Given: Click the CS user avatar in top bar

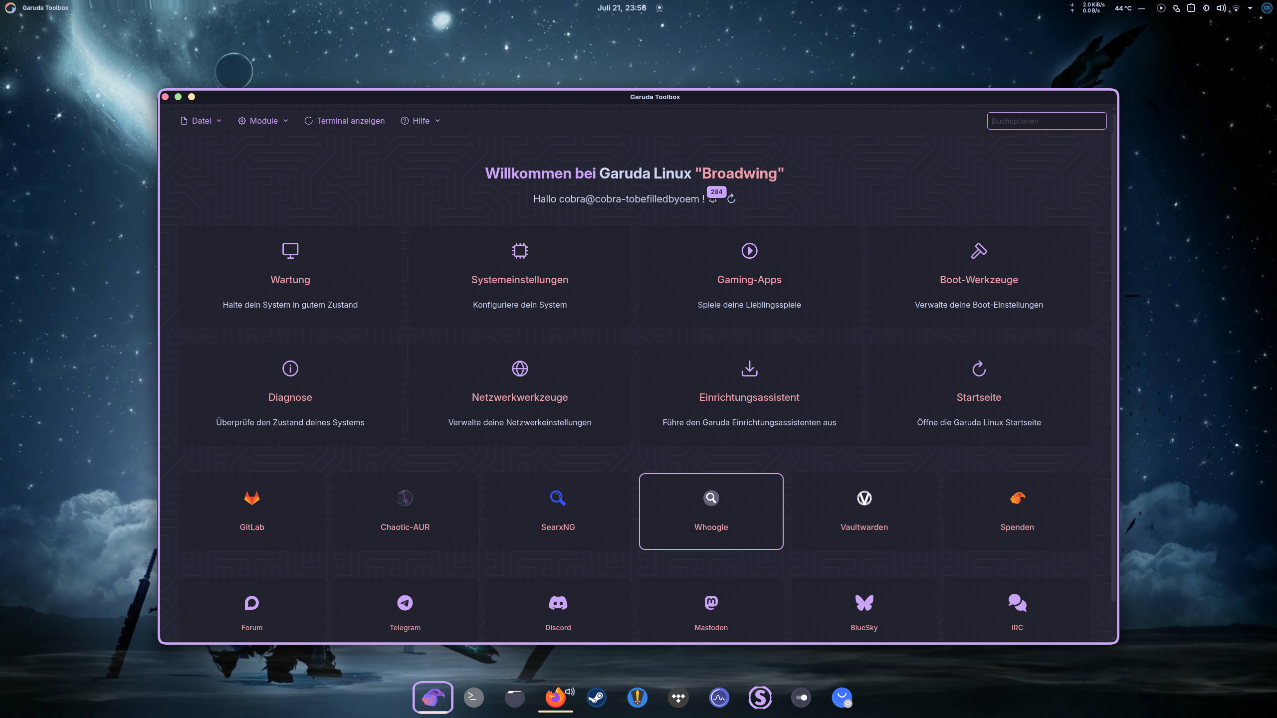Looking at the screenshot, I should point(1267,7).
